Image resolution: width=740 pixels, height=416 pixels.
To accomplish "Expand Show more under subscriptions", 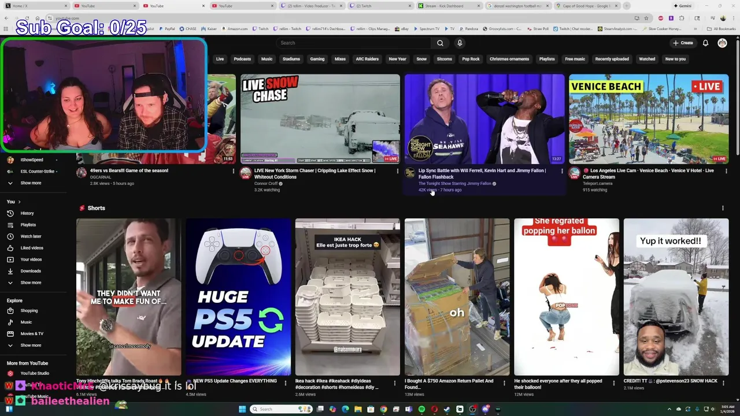I will 31,183.
